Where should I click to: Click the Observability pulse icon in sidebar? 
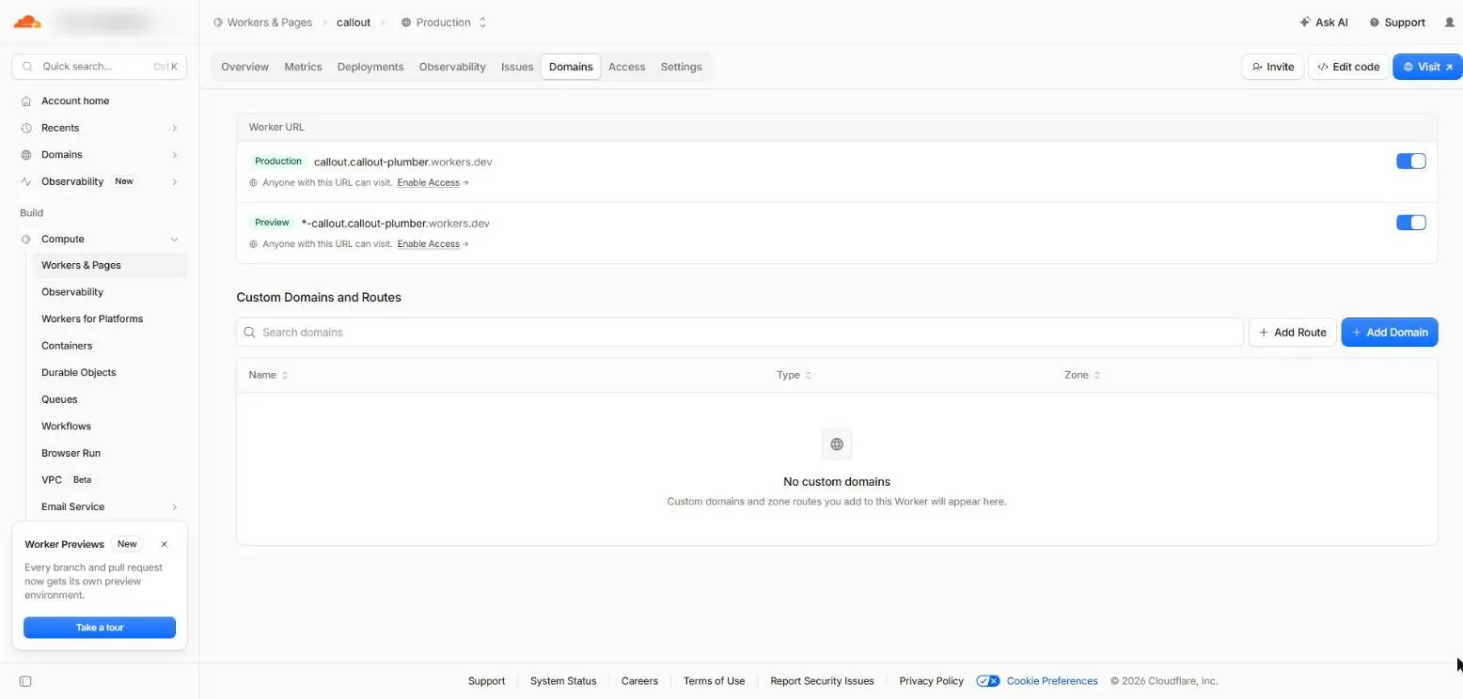tap(26, 181)
